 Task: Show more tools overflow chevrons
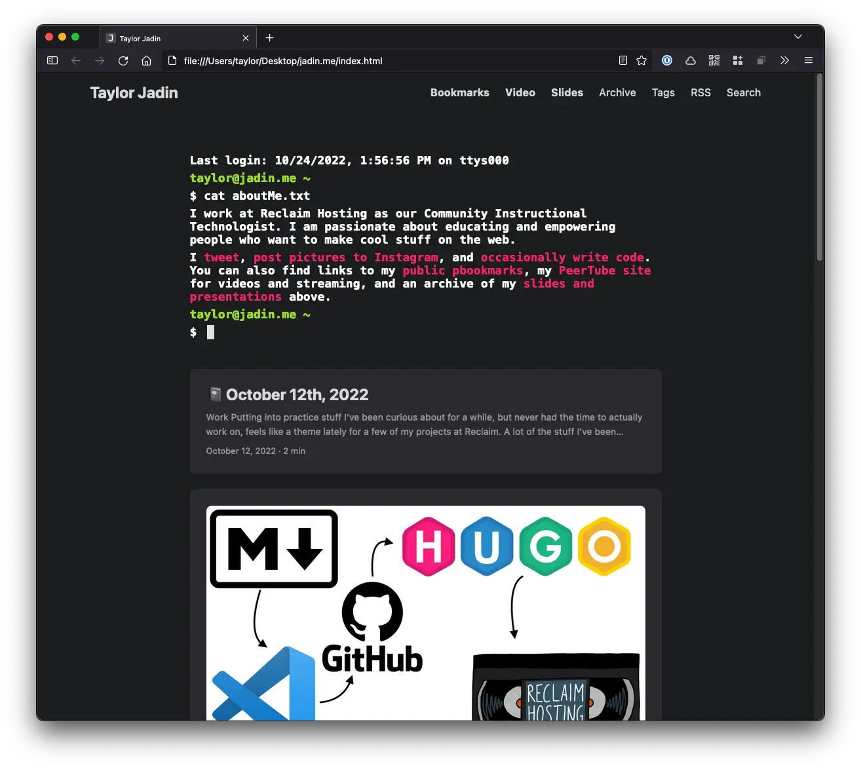[785, 60]
